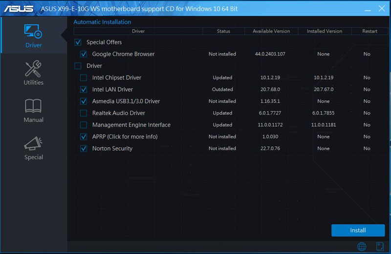Enable the Intel Chipset Driver checkbox
This screenshot has width=391, height=254.
click(x=84, y=78)
